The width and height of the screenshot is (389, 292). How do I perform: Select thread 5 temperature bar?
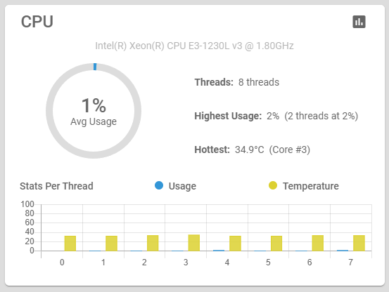pyautogui.click(x=276, y=244)
